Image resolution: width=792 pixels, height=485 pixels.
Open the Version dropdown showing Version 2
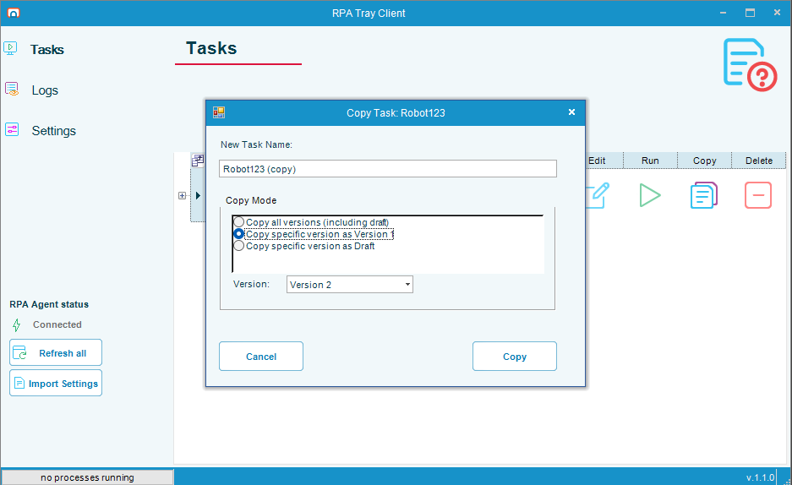click(x=350, y=284)
